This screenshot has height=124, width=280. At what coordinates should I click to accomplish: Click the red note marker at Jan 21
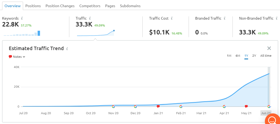tap(158, 107)
